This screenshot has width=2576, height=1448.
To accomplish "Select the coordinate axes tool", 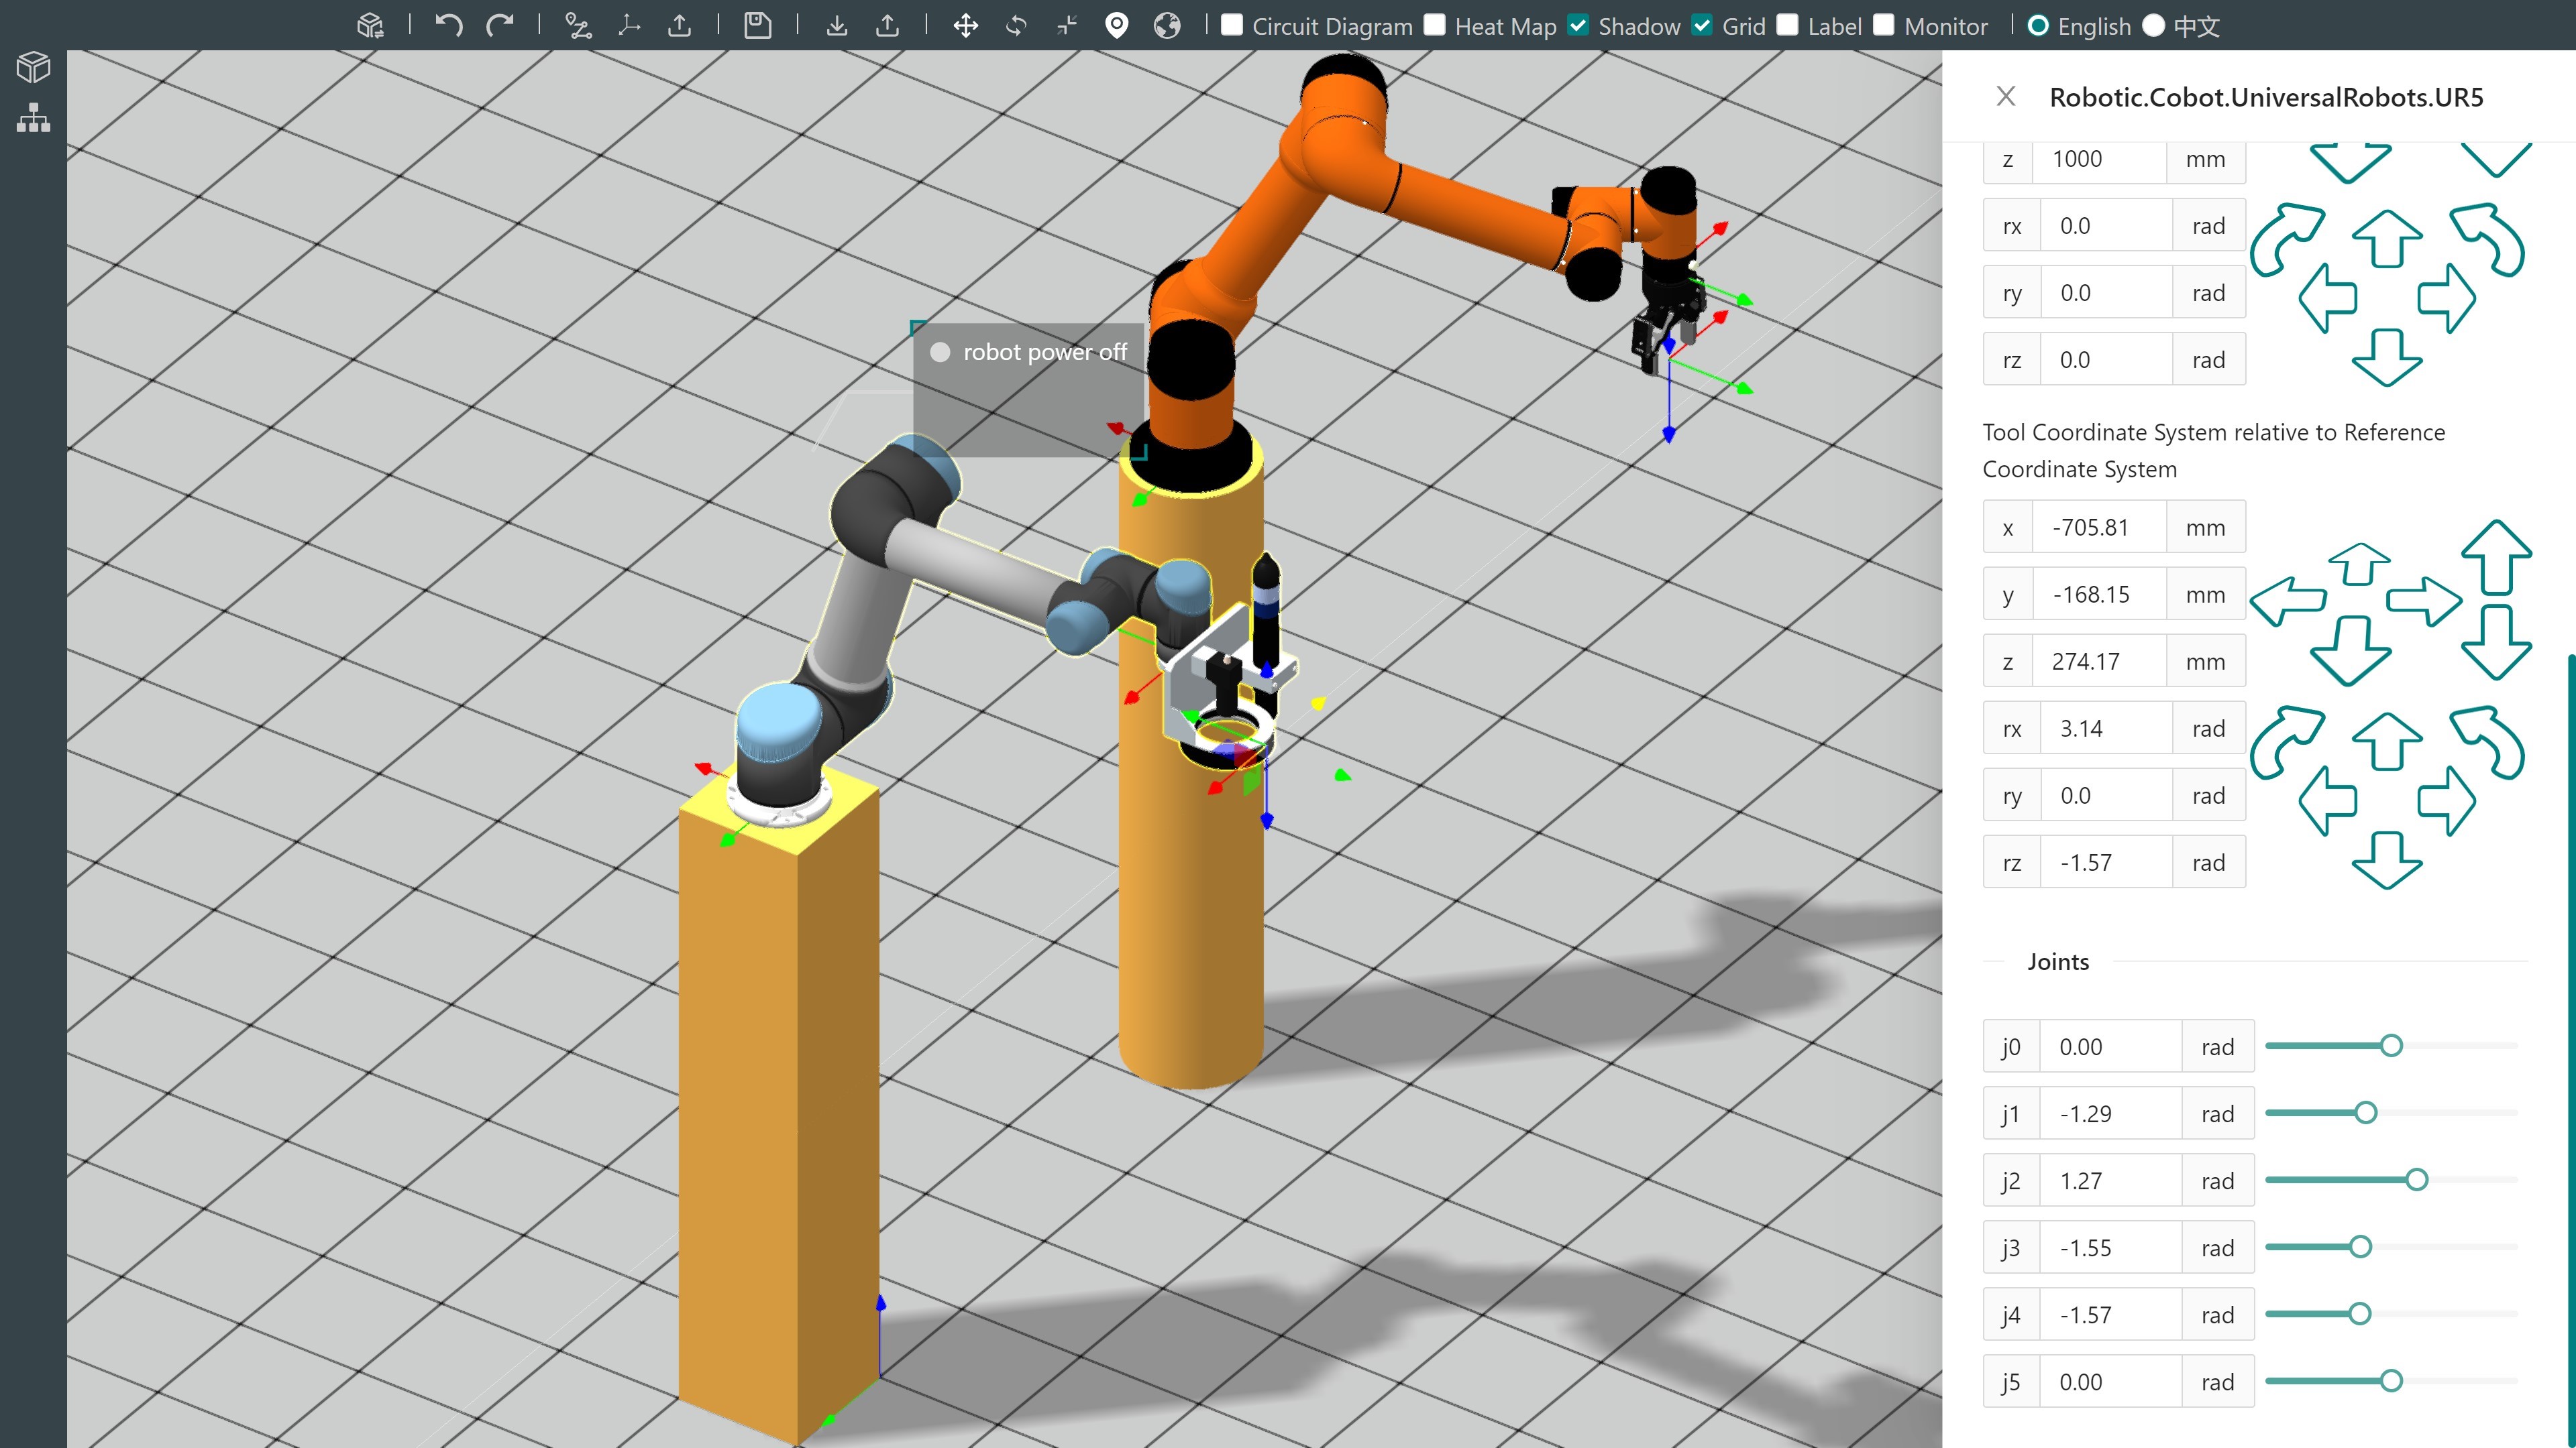I will click(x=629, y=25).
